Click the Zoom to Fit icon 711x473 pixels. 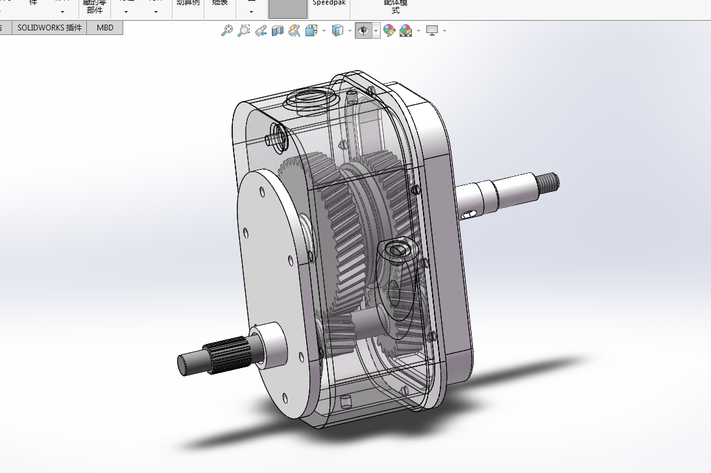[226, 31]
